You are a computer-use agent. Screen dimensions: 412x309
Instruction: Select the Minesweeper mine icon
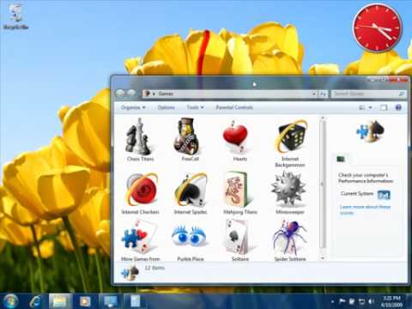click(x=289, y=189)
